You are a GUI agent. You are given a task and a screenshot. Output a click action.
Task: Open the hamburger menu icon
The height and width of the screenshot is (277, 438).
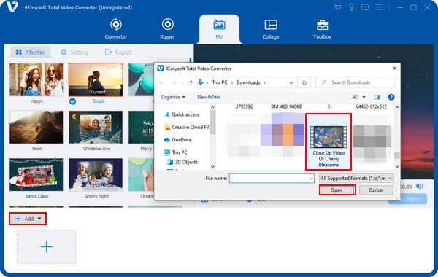[378, 7]
